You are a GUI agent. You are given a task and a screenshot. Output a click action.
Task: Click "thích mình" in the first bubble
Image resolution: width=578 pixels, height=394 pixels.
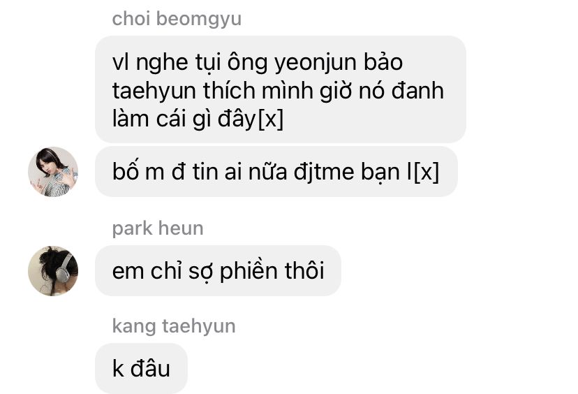pyautogui.click(x=258, y=91)
